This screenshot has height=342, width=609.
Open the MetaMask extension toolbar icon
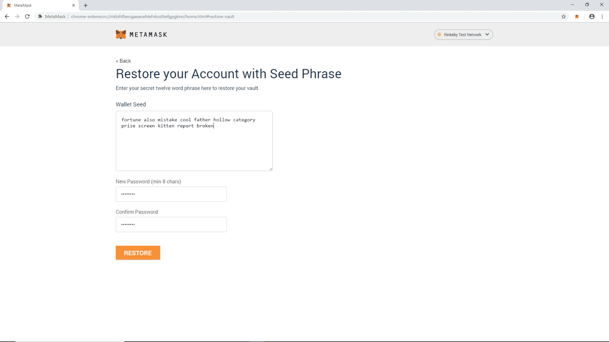click(577, 17)
